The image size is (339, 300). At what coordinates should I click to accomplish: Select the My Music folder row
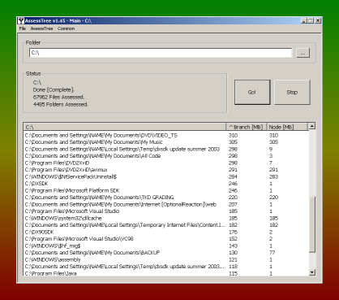point(166,142)
